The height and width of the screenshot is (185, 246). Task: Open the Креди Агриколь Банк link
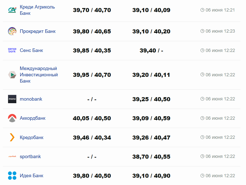tap(37, 10)
